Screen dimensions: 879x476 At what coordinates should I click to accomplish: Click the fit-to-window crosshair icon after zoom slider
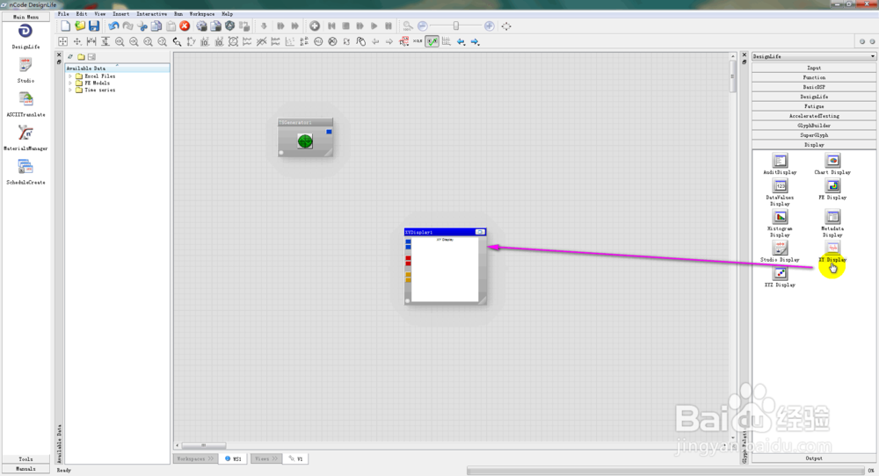(x=506, y=25)
